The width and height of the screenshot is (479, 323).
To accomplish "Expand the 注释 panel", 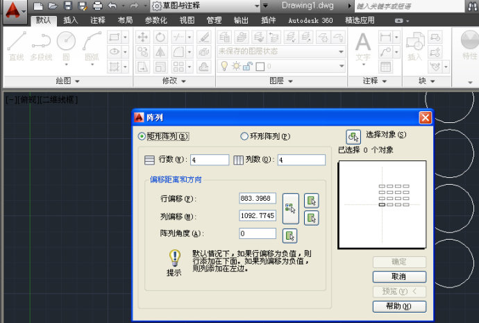I will coord(375,81).
